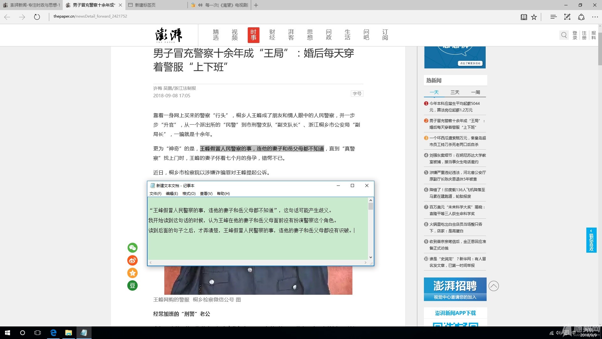
Task: Switch to 每一次《渴望》电视剧 tab
Action: 219,5
